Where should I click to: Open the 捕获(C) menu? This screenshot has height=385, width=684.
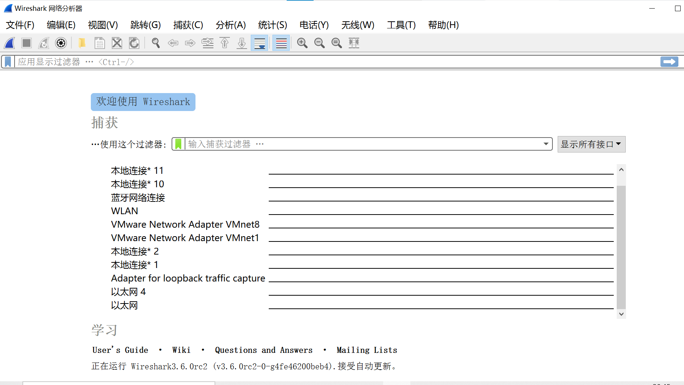tap(188, 25)
